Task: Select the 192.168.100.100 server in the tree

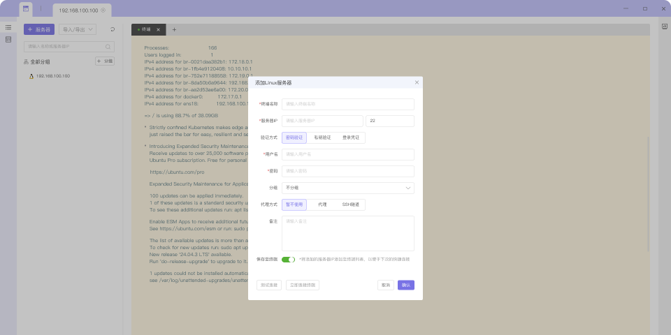Action: tap(52, 75)
